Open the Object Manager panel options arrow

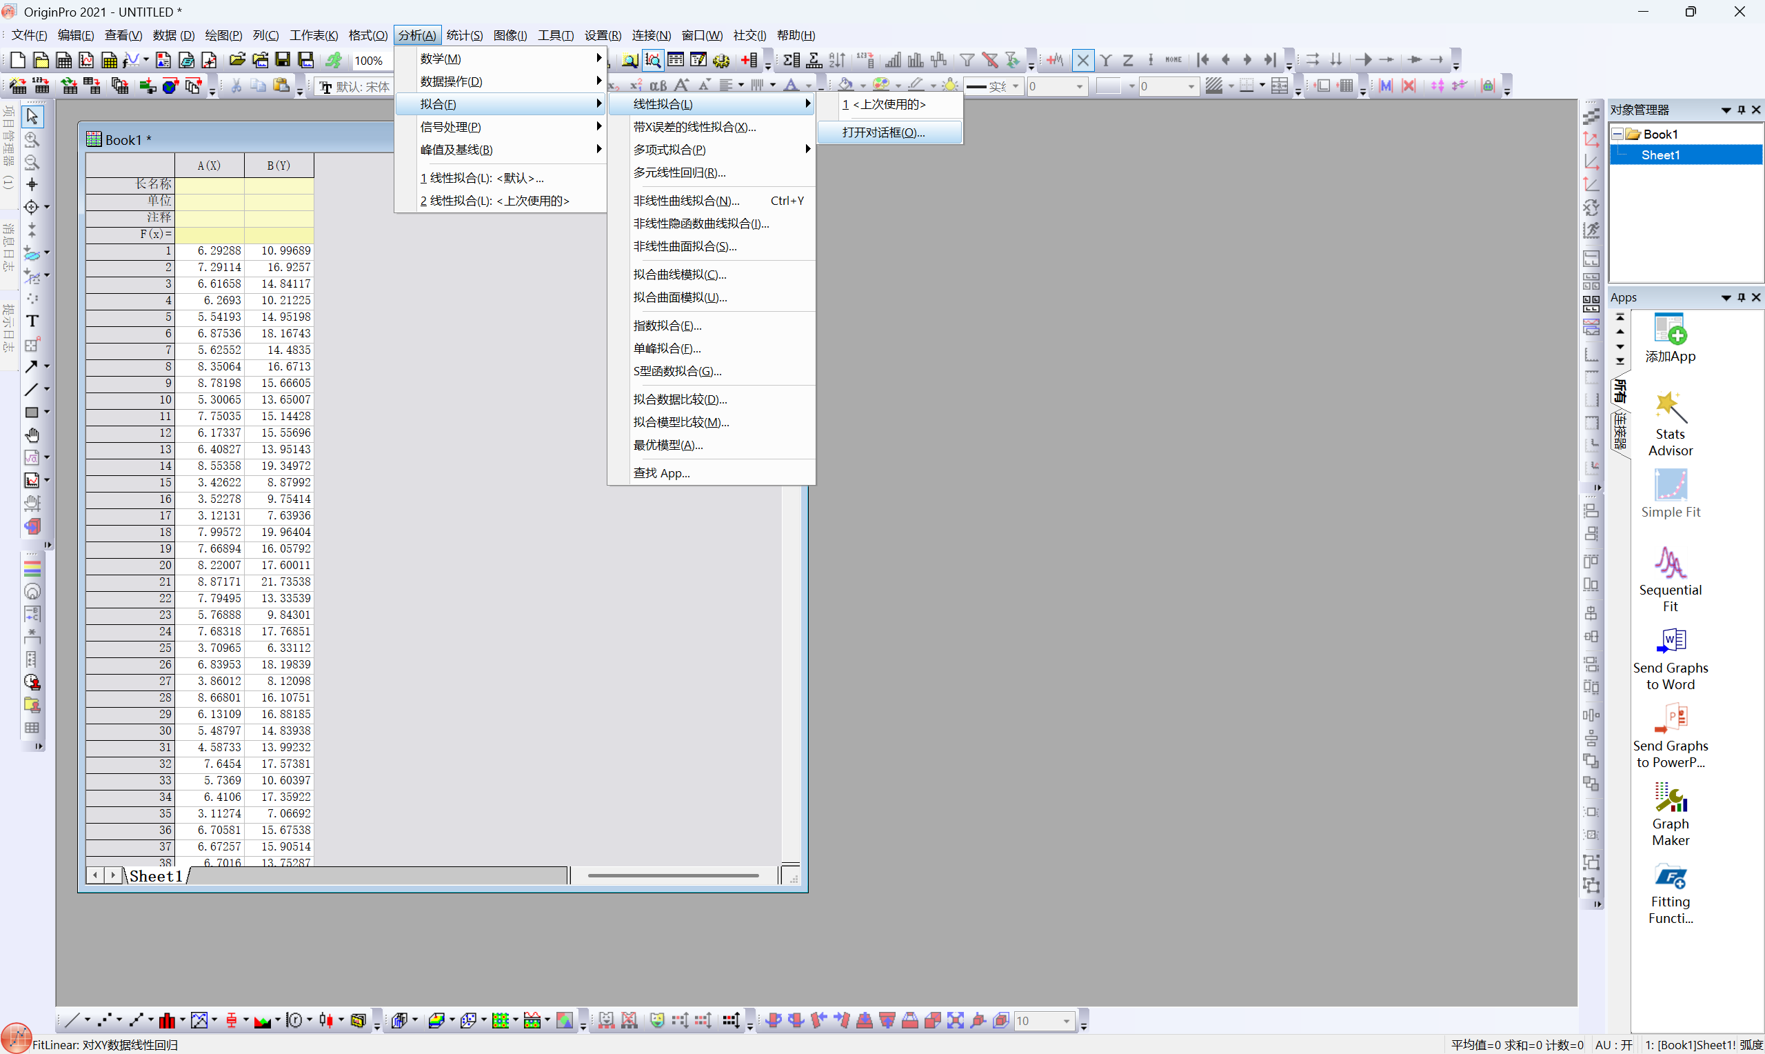[x=1726, y=110]
